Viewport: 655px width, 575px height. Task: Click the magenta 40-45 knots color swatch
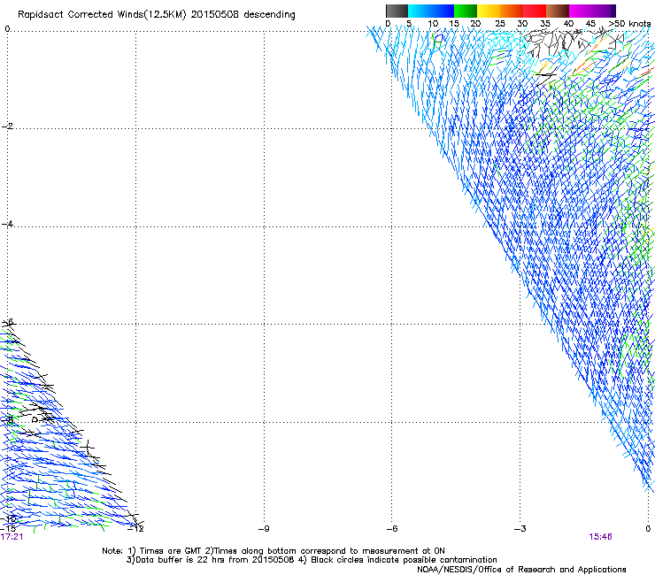point(581,11)
